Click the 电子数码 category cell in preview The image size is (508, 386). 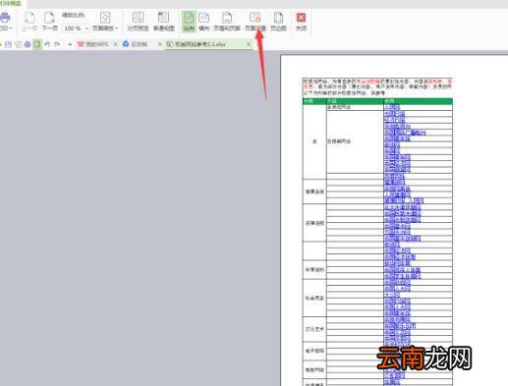(x=314, y=351)
